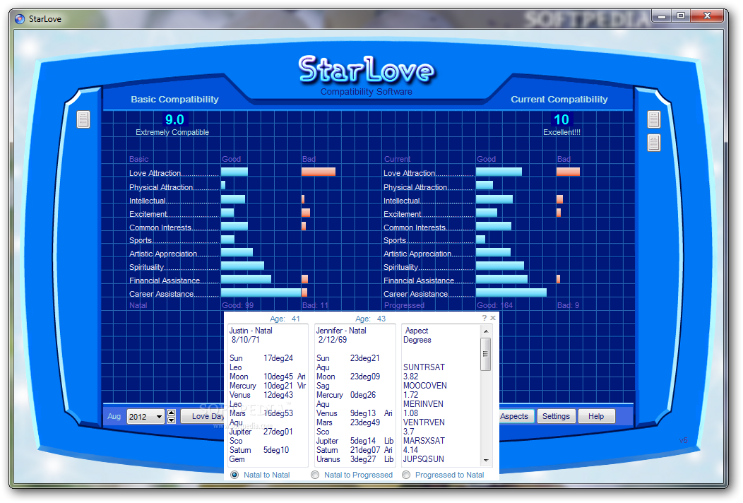Click the Aspect list scrollbar thumb
This screenshot has width=743, height=503.
(486, 354)
